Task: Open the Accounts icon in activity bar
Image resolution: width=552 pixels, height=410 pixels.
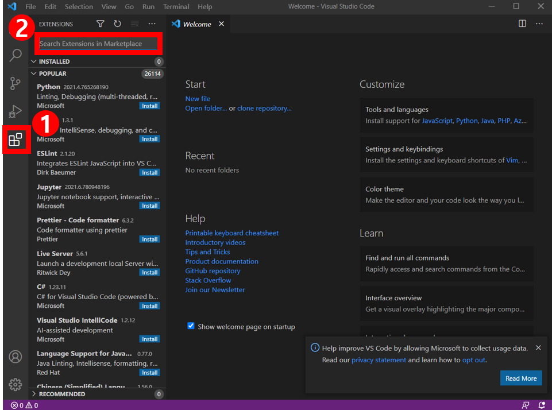Action: point(15,357)
